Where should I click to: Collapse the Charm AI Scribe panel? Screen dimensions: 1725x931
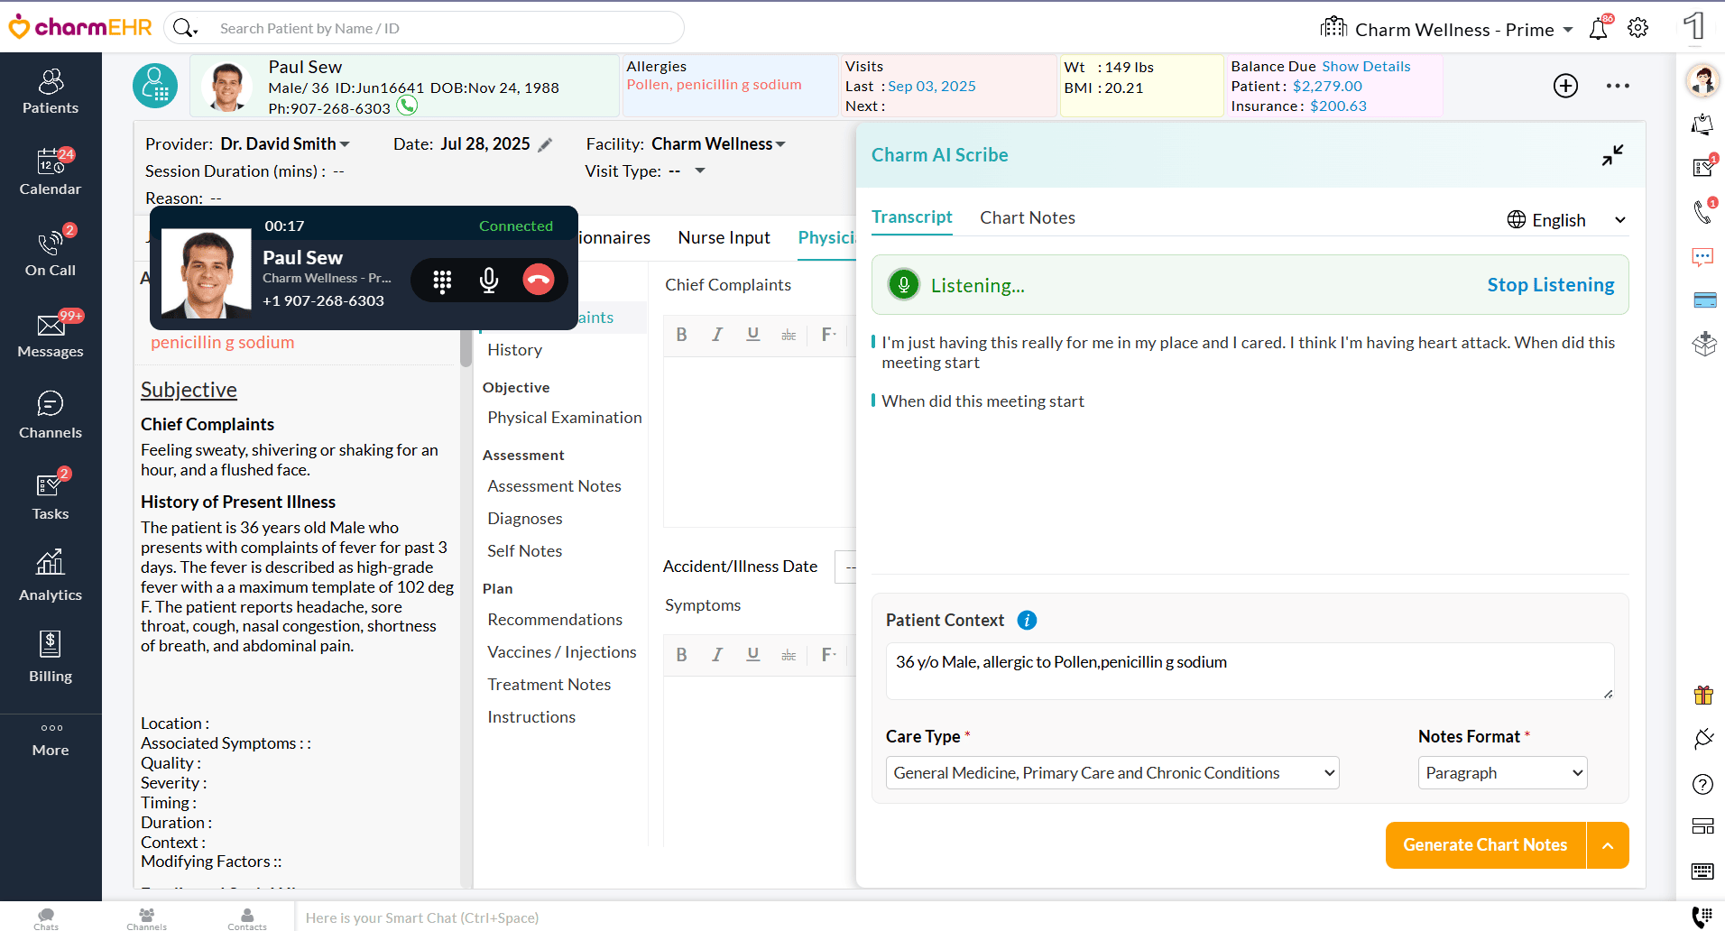[x=1612, y=155]
